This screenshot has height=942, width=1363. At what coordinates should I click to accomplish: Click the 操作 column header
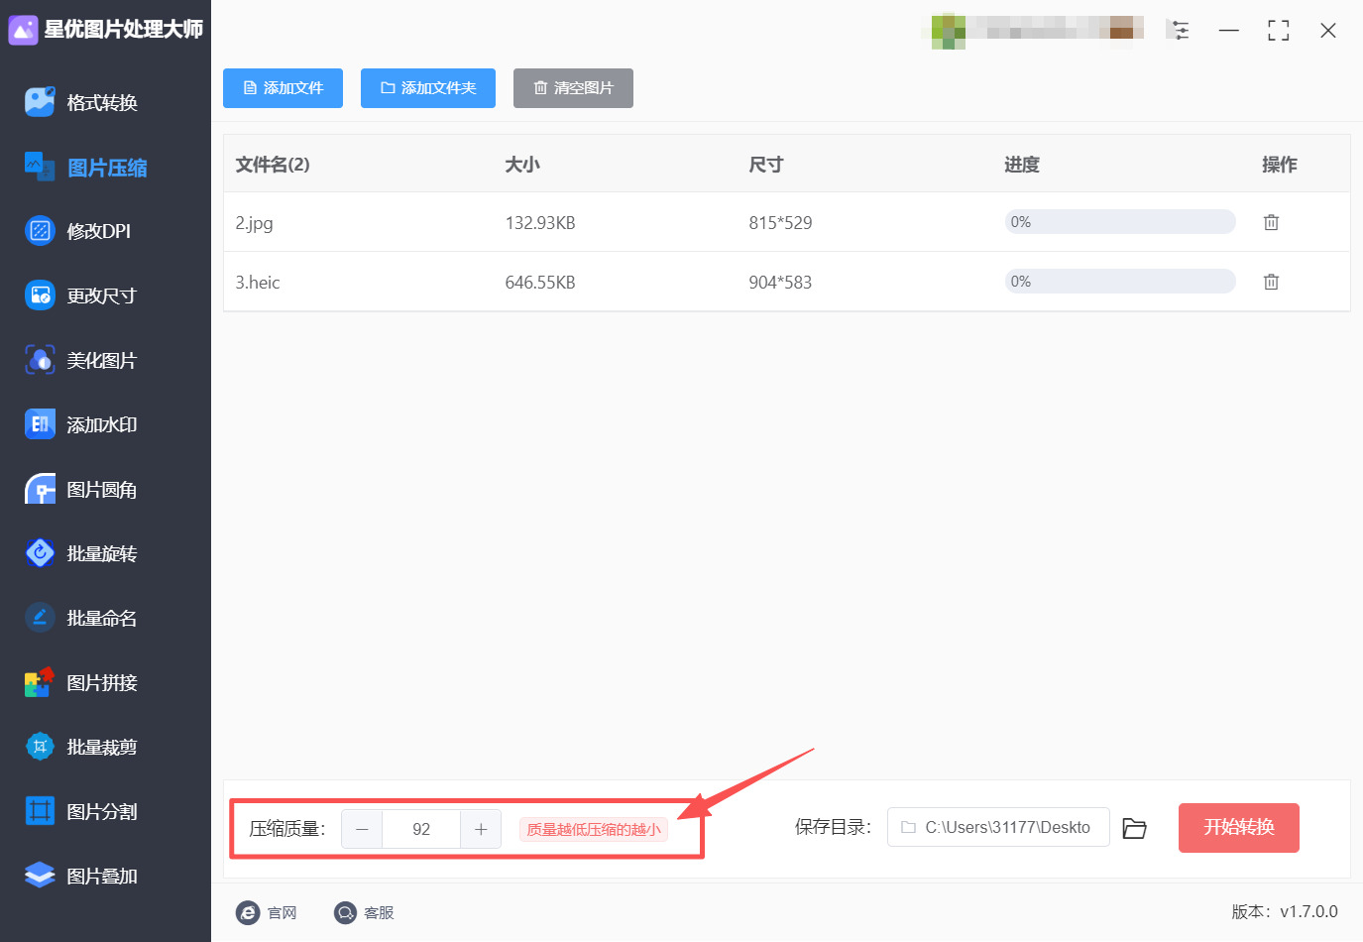click(x=1280, y=165)
